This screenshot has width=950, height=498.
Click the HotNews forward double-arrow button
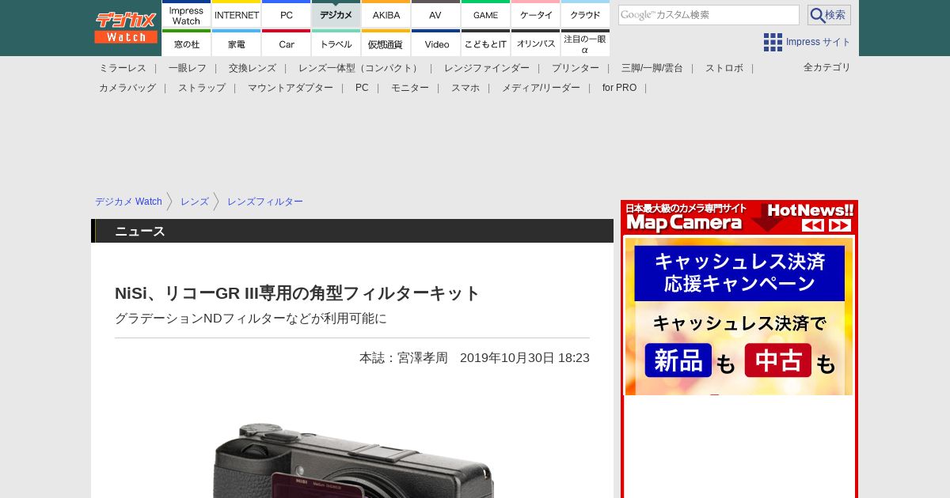(x=840, y=225)
